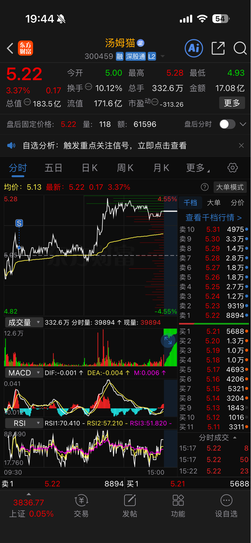Tap 设自选 add to watchlist
The image size is (251, 543).
click(x=226, y=506)
